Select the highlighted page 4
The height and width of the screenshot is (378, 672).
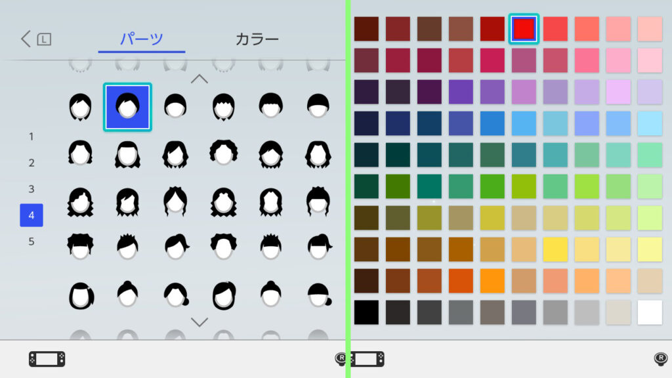31,215
